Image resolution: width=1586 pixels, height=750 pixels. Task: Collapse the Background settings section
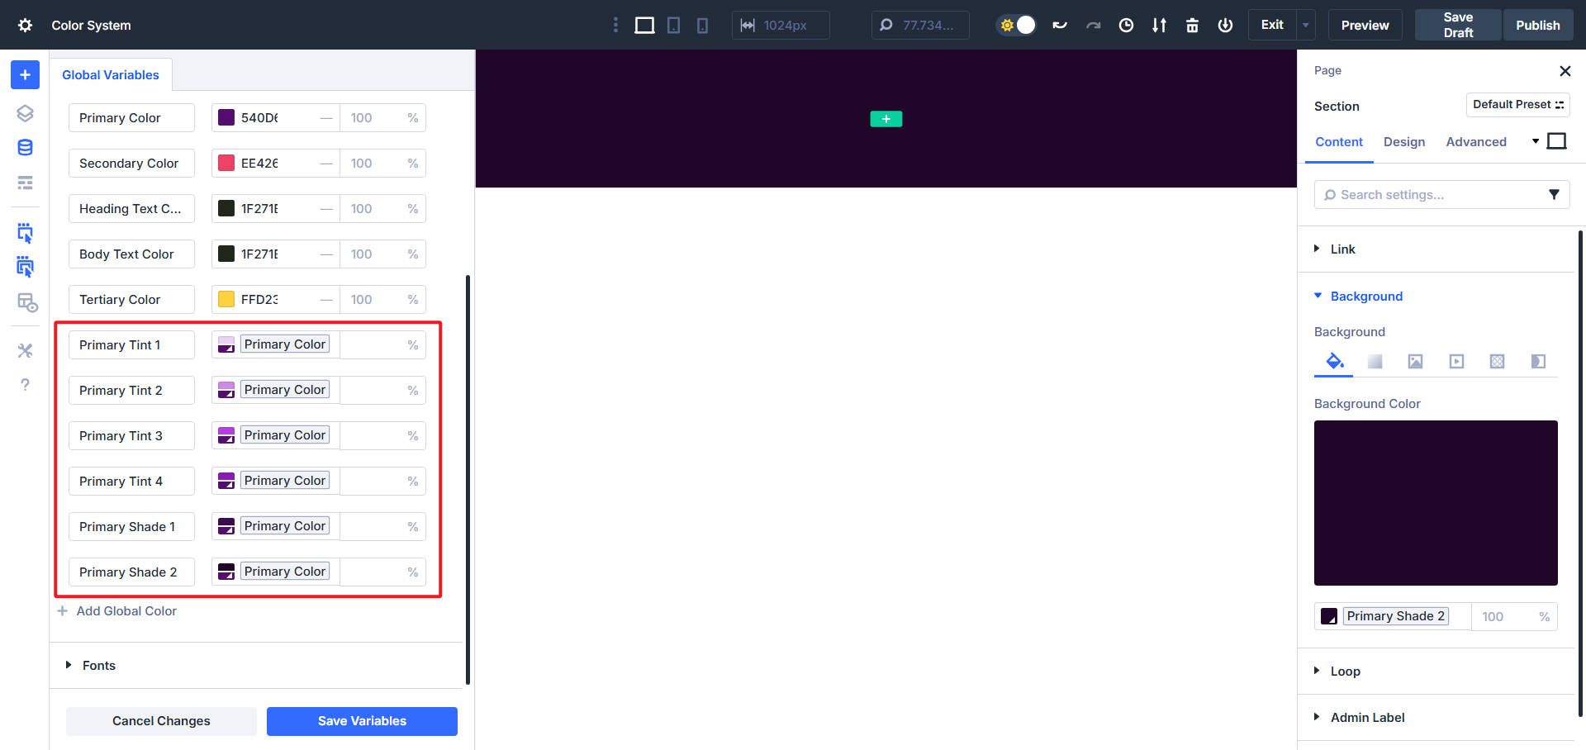click(x=1365, y=296)
